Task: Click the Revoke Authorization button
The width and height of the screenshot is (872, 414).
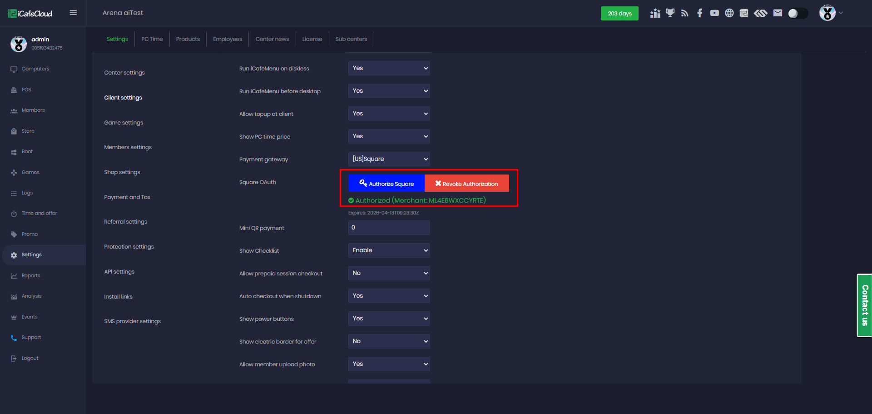Action: click(x=466, y=184)
